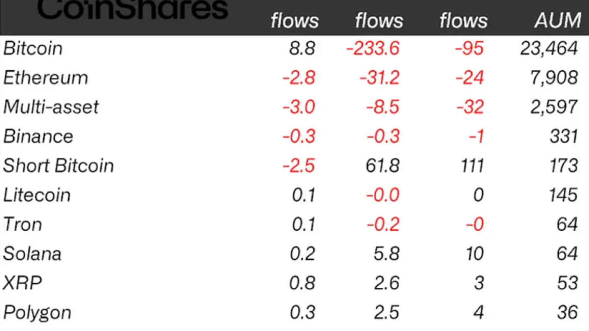This screenshot has width=589, height=331.
Task: Select the Ethereum row label
Action: (46, 78)
